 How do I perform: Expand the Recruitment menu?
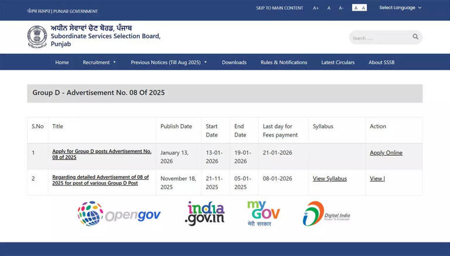point(99,62)
